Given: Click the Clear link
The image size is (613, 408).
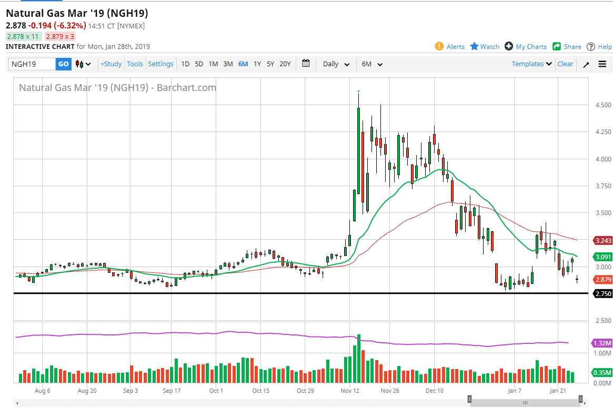Looking at the screenshot, I should (565, 64).
